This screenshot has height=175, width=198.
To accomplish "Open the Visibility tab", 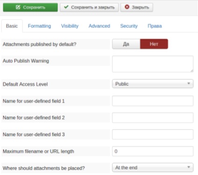I will tap(70, 26).
